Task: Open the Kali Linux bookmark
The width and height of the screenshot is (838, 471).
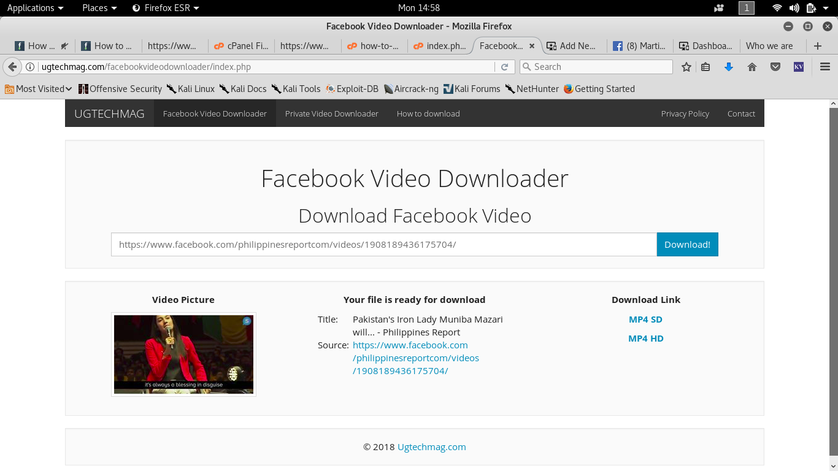Action: tap(191, 89)
